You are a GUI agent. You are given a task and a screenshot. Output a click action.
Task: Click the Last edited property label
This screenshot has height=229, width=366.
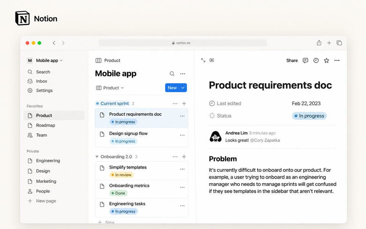[225, 103]
